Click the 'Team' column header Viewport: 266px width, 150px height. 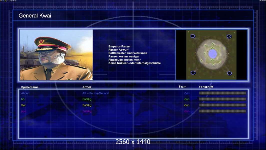182,87
